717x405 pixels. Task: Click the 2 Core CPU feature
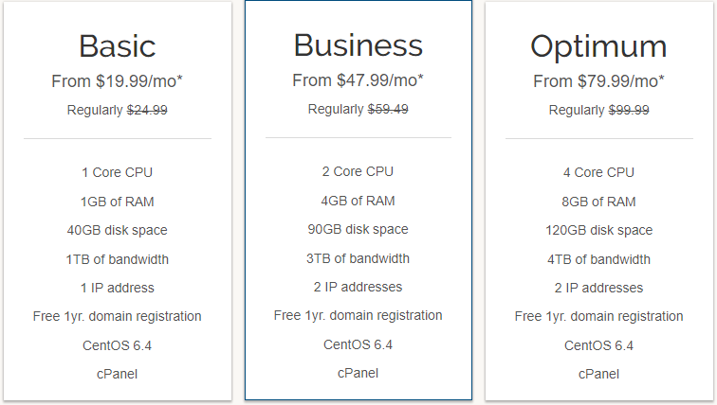(358, 171)
